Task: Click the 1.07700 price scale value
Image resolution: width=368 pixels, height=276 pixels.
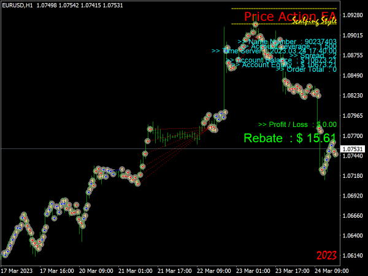Action: click(353, 136)
